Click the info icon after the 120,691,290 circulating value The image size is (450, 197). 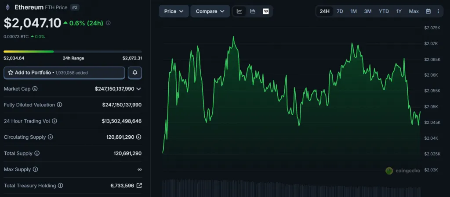[x=138, y=137]
